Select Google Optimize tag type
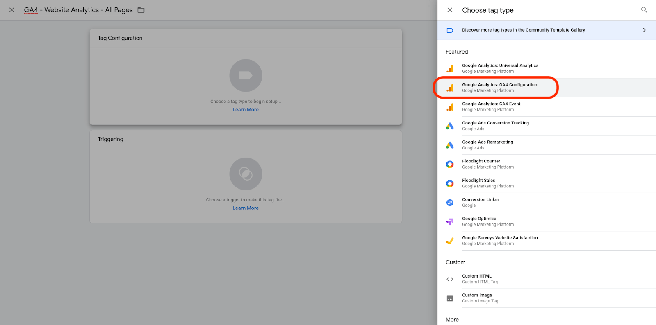This screenshot has width=656, height=325. coord(547,222)
